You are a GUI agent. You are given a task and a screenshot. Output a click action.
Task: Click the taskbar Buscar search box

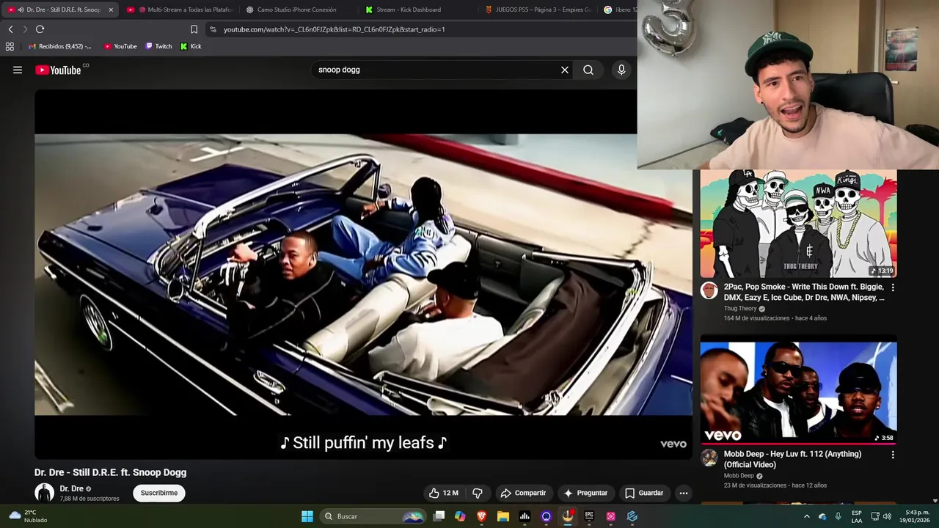coord(373,516)
